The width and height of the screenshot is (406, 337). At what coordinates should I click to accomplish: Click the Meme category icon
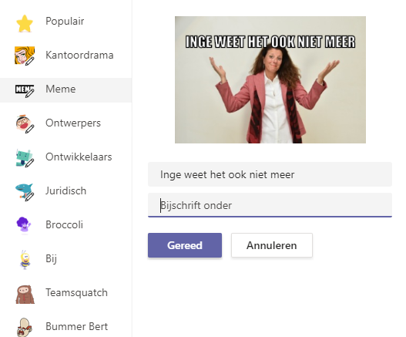(25, 90)
